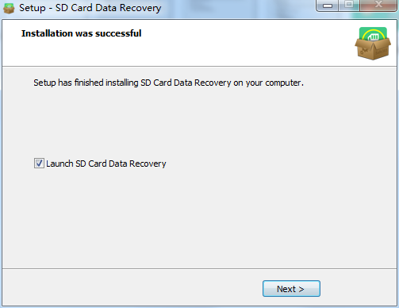Screen dimensions: 399x308
Task: Click footer area left of Next button
Action: (x=132, y=288)
